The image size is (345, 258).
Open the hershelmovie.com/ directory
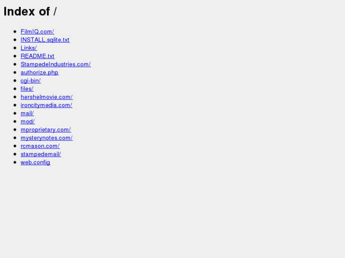pyautogui.click(x=47, y=97)
